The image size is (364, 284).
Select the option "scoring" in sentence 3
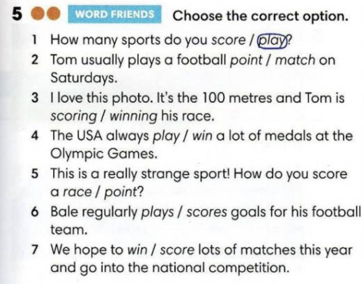74,115
